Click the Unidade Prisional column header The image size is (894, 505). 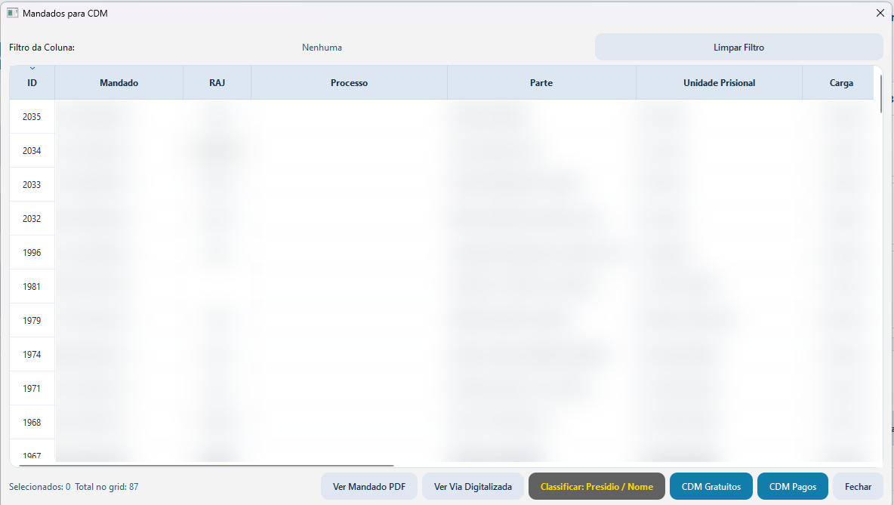(x=719, y=82)
